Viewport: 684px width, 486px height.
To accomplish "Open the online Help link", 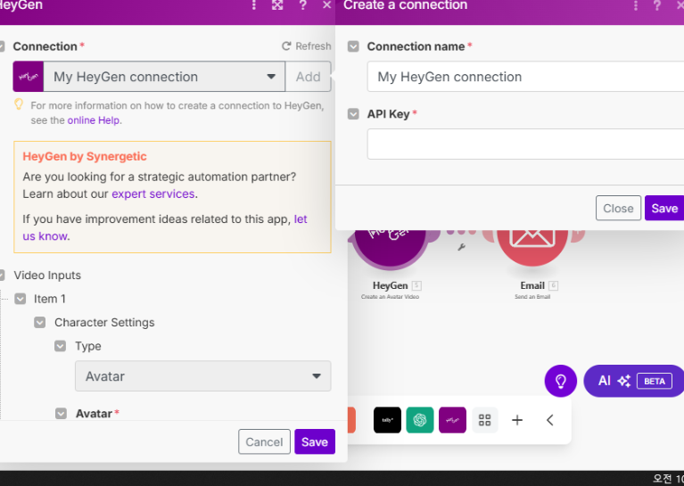I will coord(94,120).
